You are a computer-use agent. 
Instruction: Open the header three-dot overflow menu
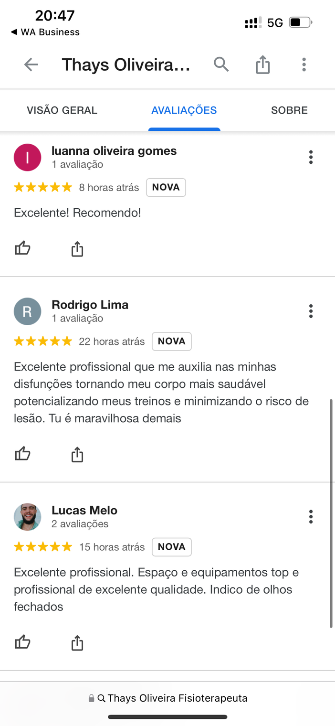click(304, 64)
